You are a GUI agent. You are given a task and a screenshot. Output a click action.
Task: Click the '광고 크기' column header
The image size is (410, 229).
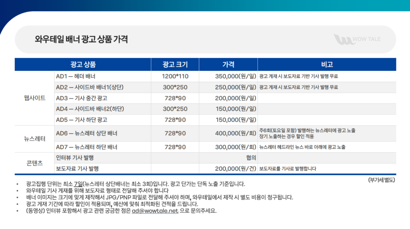(175, 64)
